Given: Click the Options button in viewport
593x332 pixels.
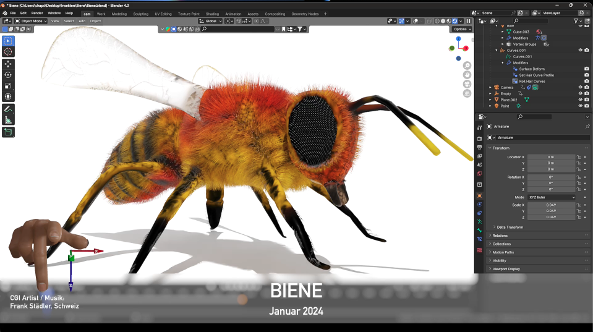Looking at the screenshot, I should tap(461, 29).
